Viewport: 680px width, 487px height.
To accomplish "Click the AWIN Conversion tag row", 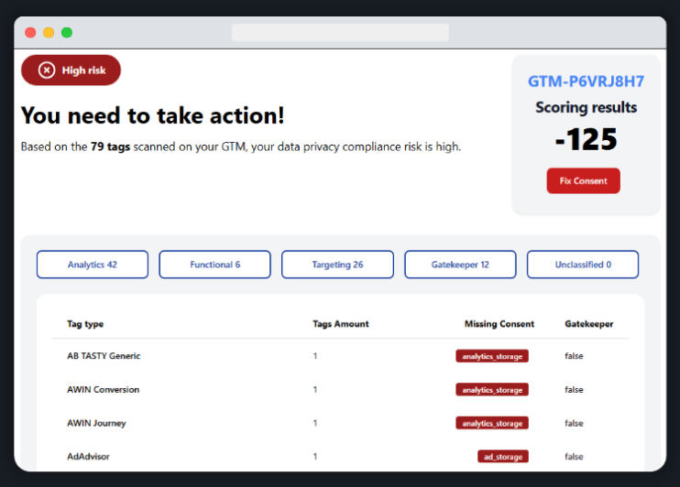I will coord(103,389).
